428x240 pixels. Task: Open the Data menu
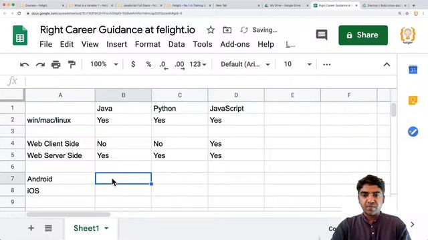[x=177, y=45]
